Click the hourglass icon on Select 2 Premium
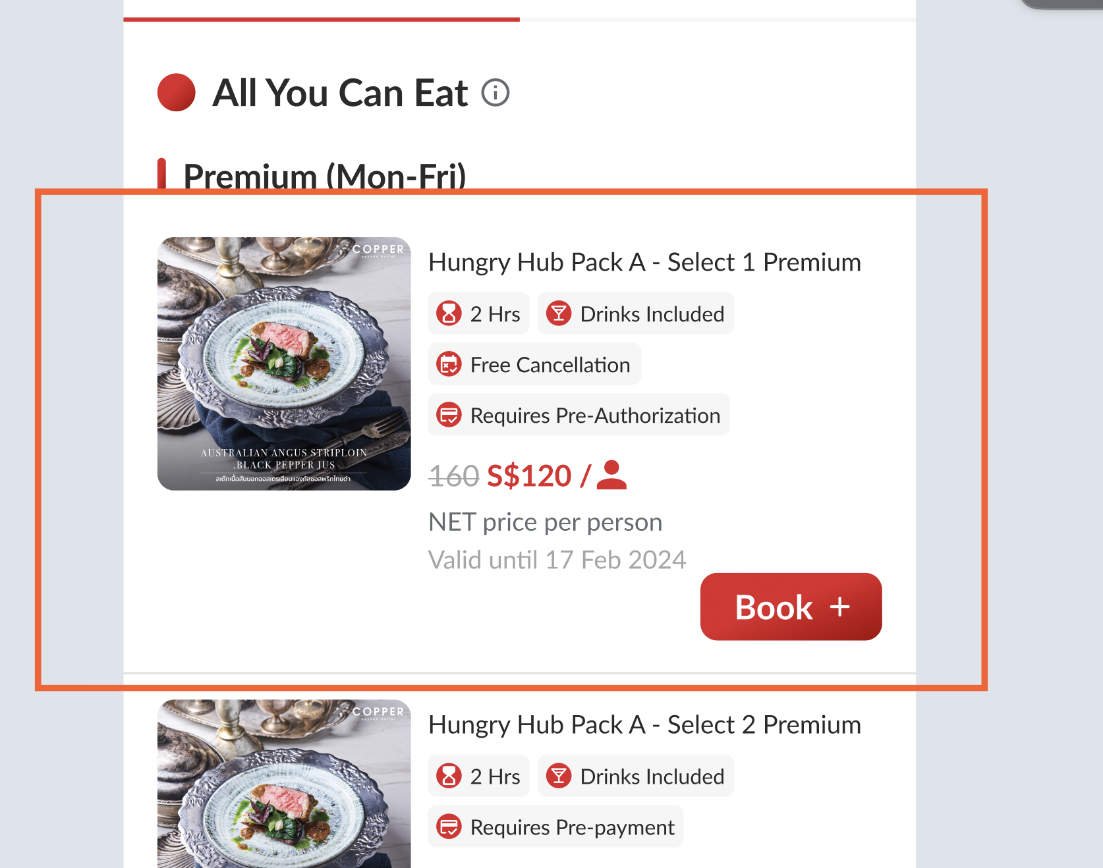The image size is (1103, 868). pos(449,776)
